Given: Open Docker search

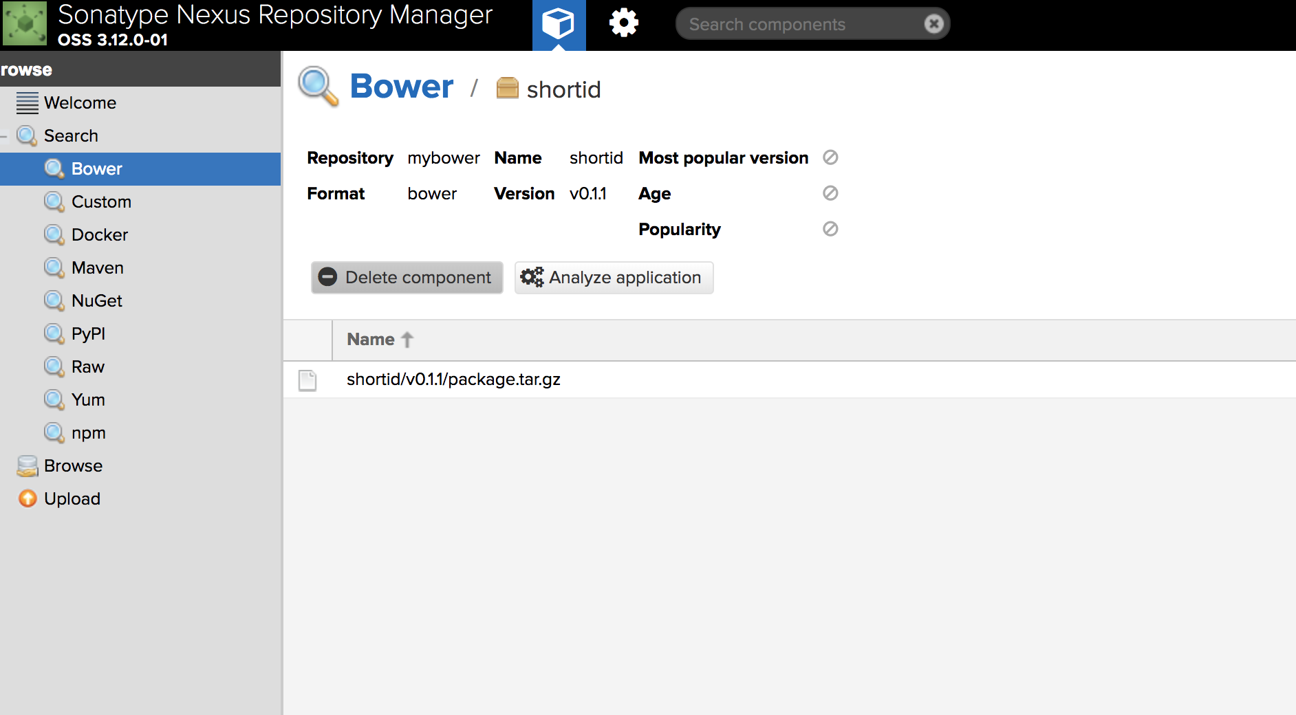Looking at the screenshot, I should [x=140, y=235].
